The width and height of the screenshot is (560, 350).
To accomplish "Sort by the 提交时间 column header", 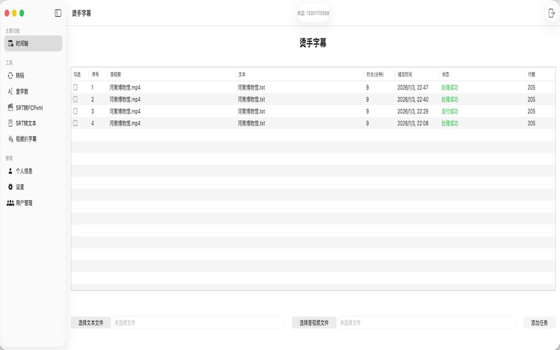I will (x=405, y=75).
